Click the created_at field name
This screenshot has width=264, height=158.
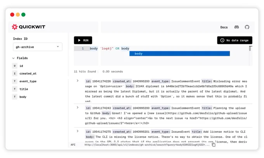[x=28, y=74]
